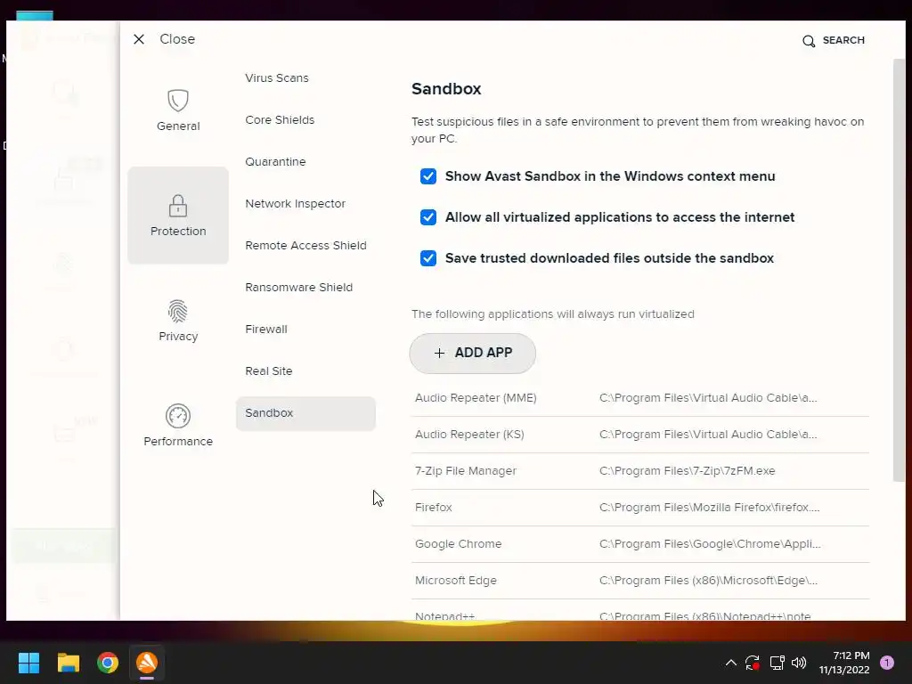Select Network Inspector settings
This screenshot has width=912, height=684.
pos(296,204)
